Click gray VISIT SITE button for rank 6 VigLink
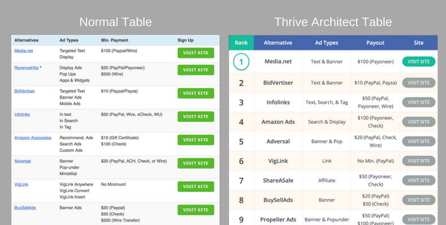 (x=419, y=161)
